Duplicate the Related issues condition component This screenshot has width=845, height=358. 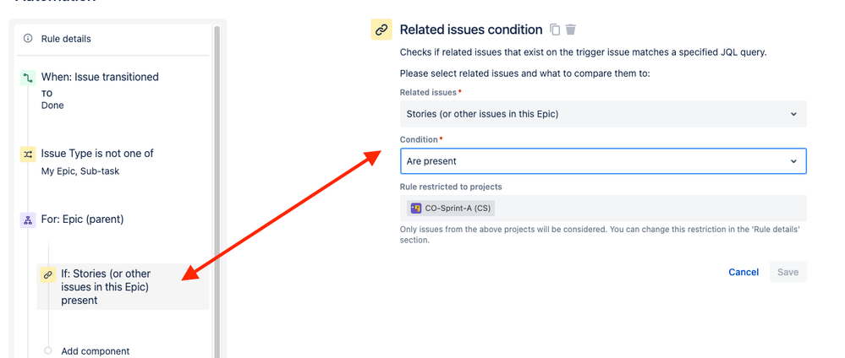click(x=555, y=30)
